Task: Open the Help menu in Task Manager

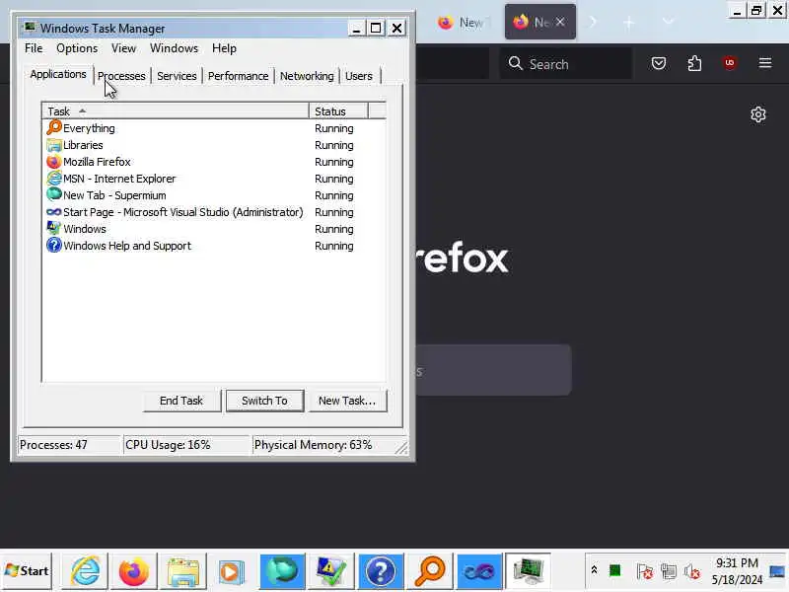Action: pos(224,48)
